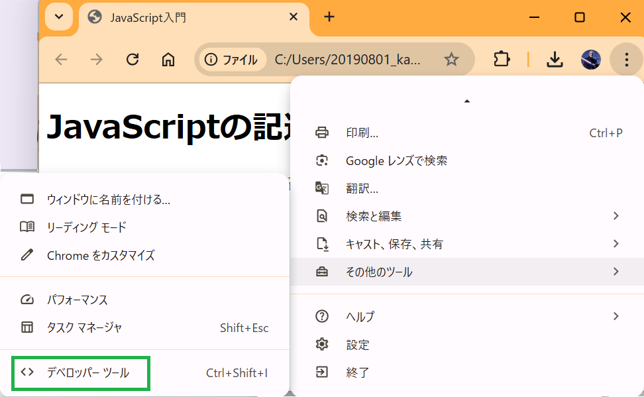Click the address bar URL field
The width and height of the screenshot is (644, 397).
point(347,60)
